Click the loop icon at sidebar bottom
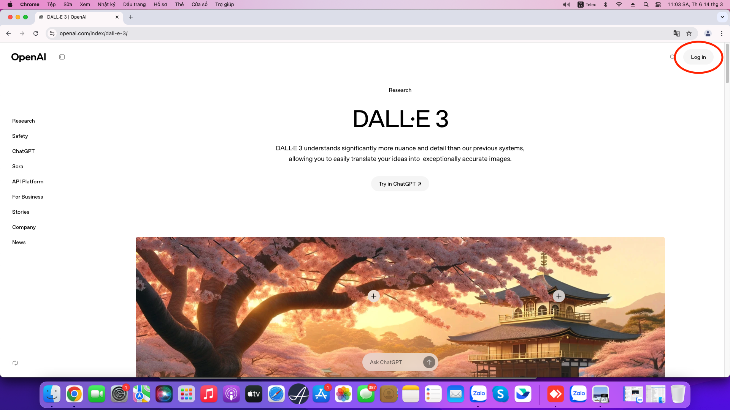730x410 pixels. [x=15, y=363]
